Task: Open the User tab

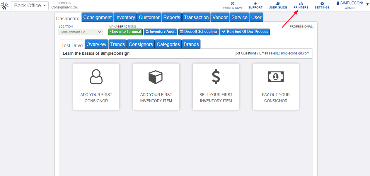Action: pos(256,17)
